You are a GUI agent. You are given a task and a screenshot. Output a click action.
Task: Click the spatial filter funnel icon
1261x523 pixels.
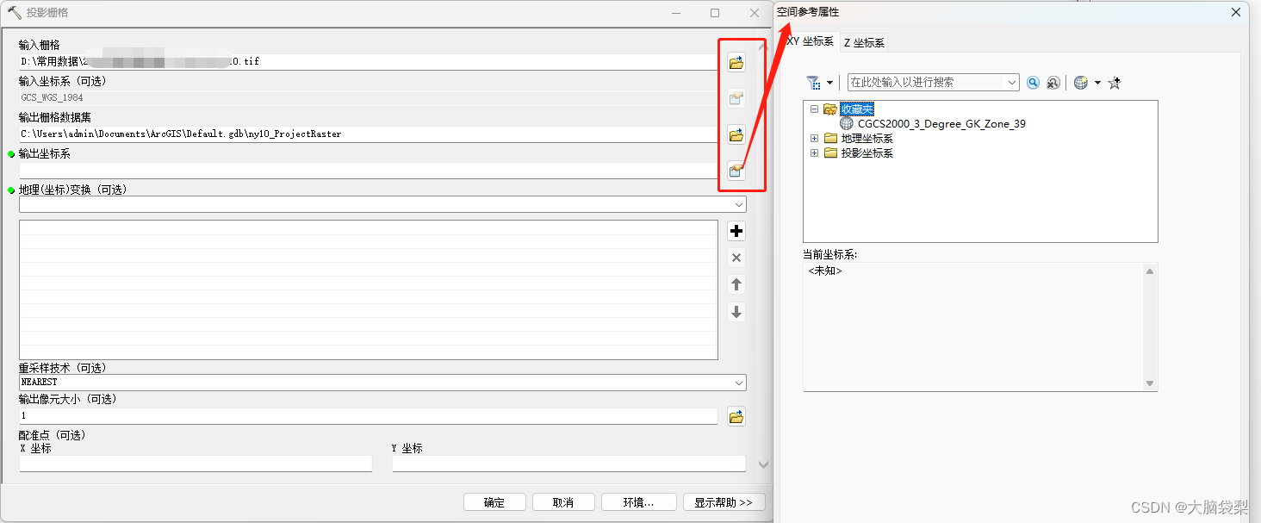click(x=814, y=83)
